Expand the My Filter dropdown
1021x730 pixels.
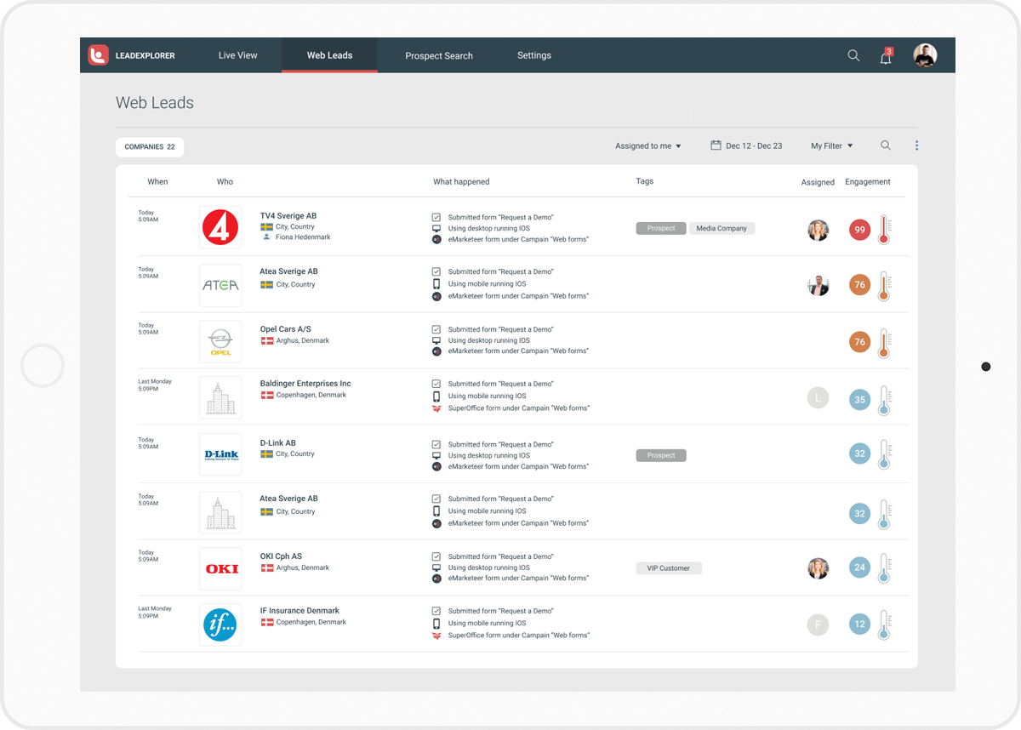832,146
